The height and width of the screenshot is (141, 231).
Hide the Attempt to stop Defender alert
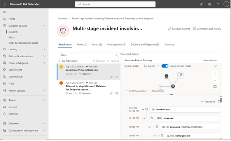117,93
